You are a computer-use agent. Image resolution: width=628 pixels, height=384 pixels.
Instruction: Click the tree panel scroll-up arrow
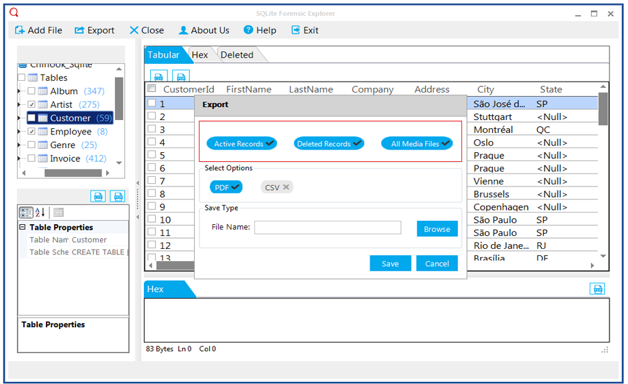click(119, 69)
